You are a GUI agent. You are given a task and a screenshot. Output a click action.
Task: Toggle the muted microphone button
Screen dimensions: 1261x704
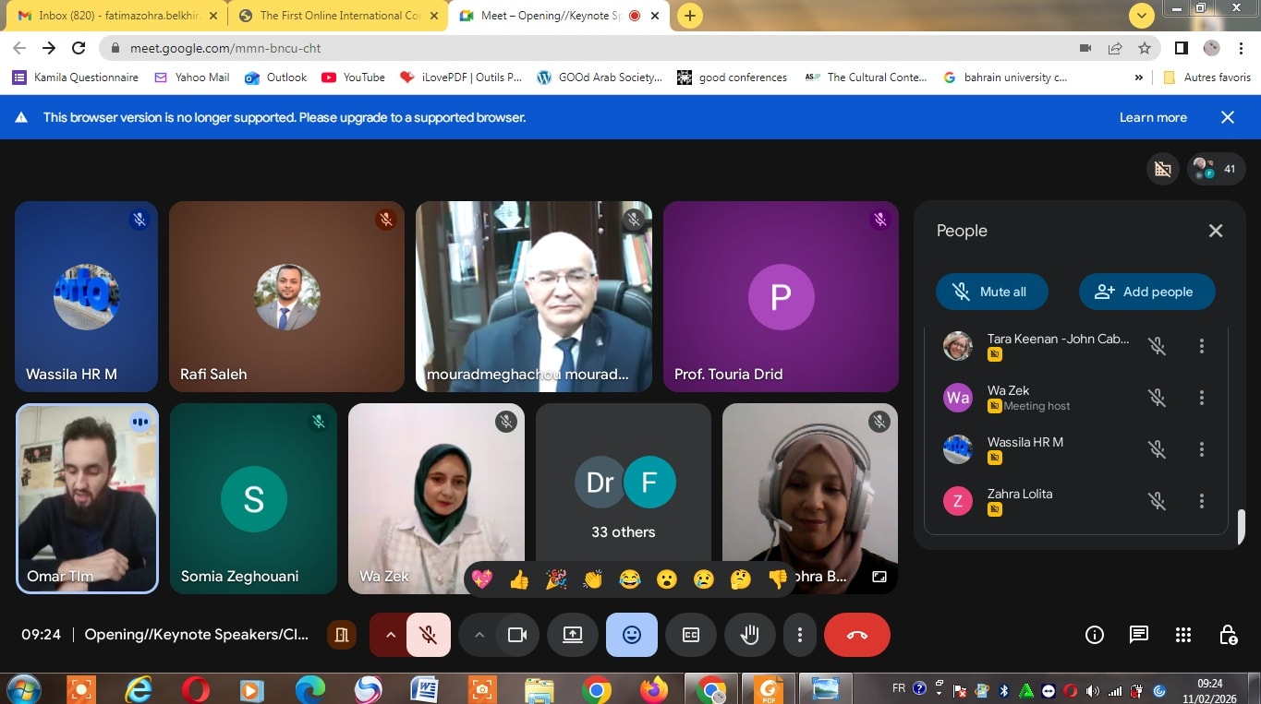pos(428,635)
